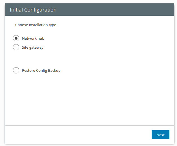The height and width of the screenshot is (146, 177).
Task: Click the "Site gateway" label text
Action: (33, 47)
